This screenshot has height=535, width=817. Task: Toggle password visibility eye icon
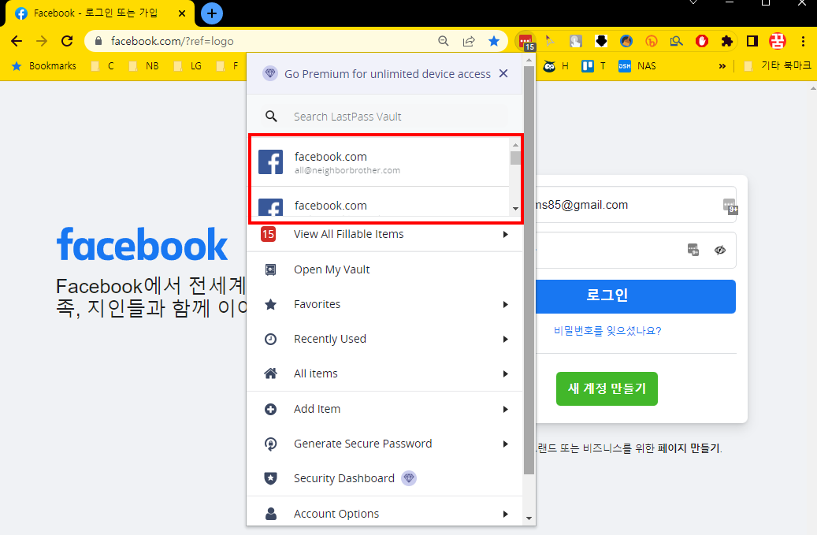(720, 250)
